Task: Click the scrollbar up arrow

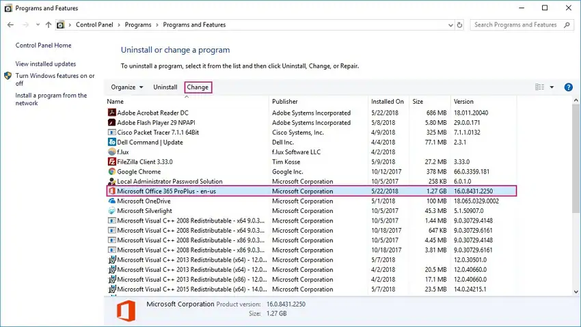Action: click(576, 100)
